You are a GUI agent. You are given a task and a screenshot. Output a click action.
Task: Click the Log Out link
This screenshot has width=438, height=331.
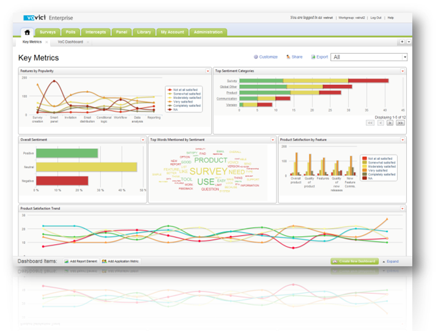coord(376,18)
